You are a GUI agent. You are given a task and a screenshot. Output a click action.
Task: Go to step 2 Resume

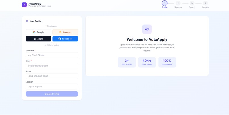(x=178, y=5)
